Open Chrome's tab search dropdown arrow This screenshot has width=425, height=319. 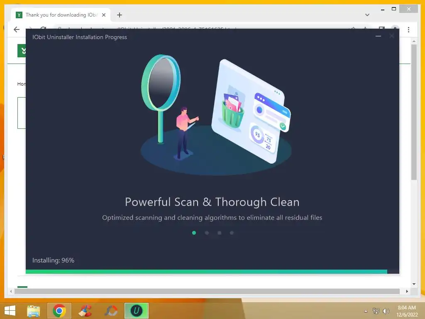pyautogui.click(x=367, y=15)
